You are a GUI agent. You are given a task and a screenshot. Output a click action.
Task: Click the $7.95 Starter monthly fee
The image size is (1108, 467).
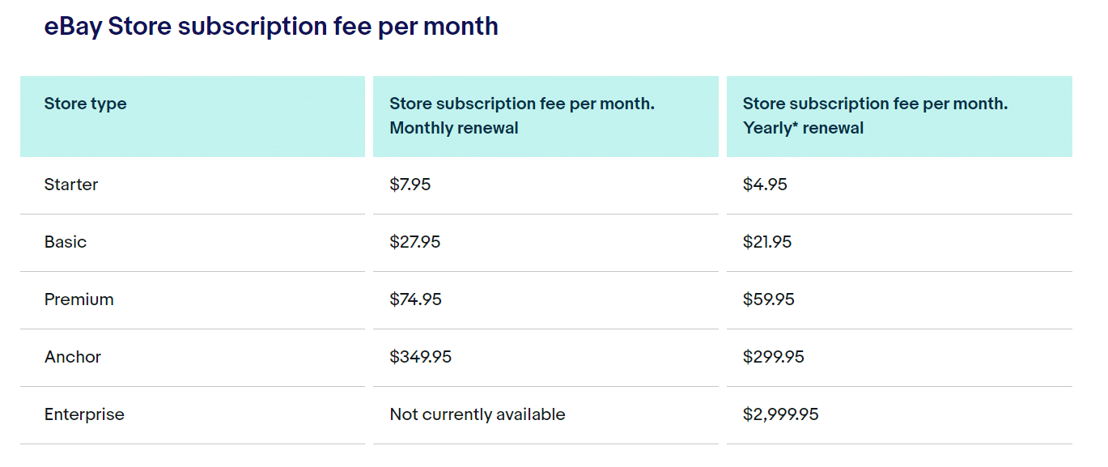click(410, 185)
